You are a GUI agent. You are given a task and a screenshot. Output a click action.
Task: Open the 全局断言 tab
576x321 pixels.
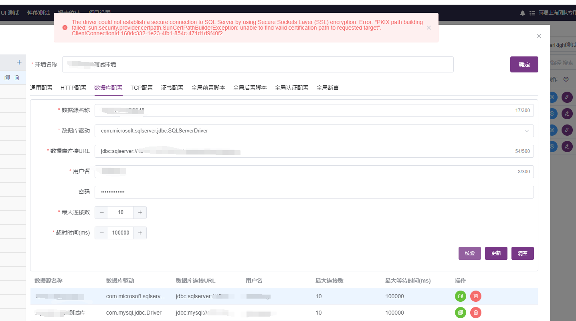coord(327,88)
